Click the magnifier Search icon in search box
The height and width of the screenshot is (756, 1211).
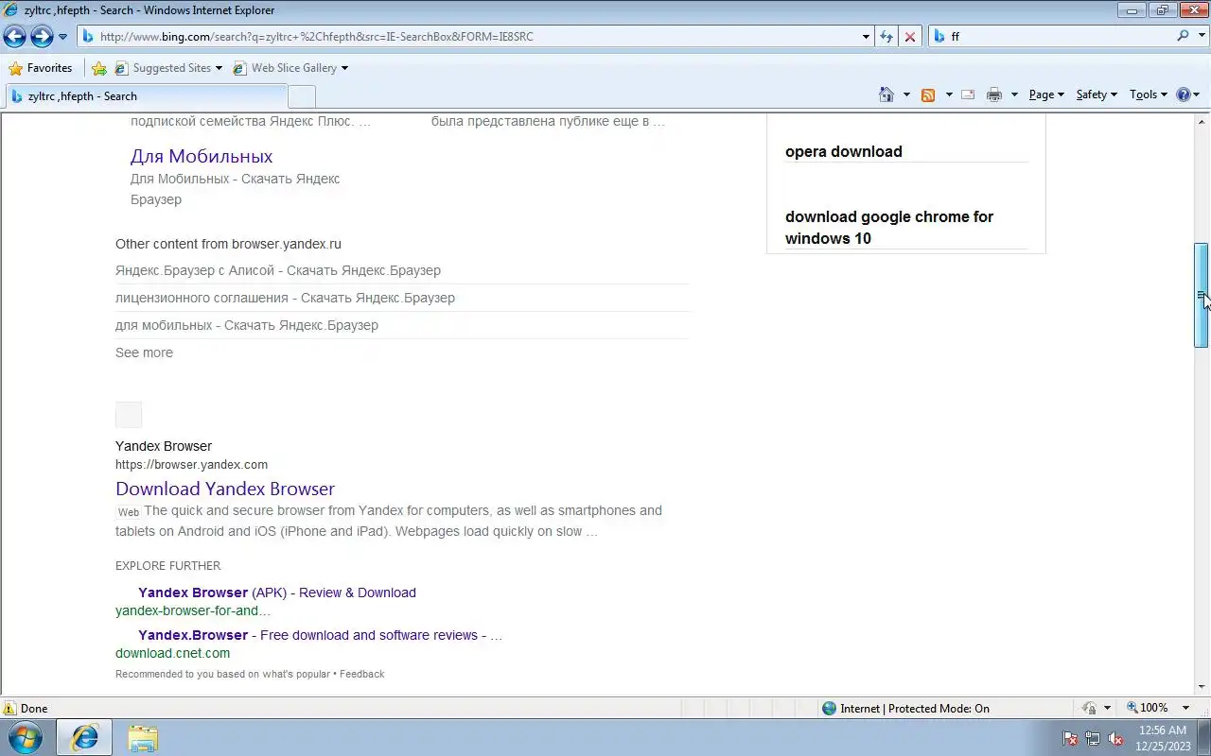coord(1183,36)
